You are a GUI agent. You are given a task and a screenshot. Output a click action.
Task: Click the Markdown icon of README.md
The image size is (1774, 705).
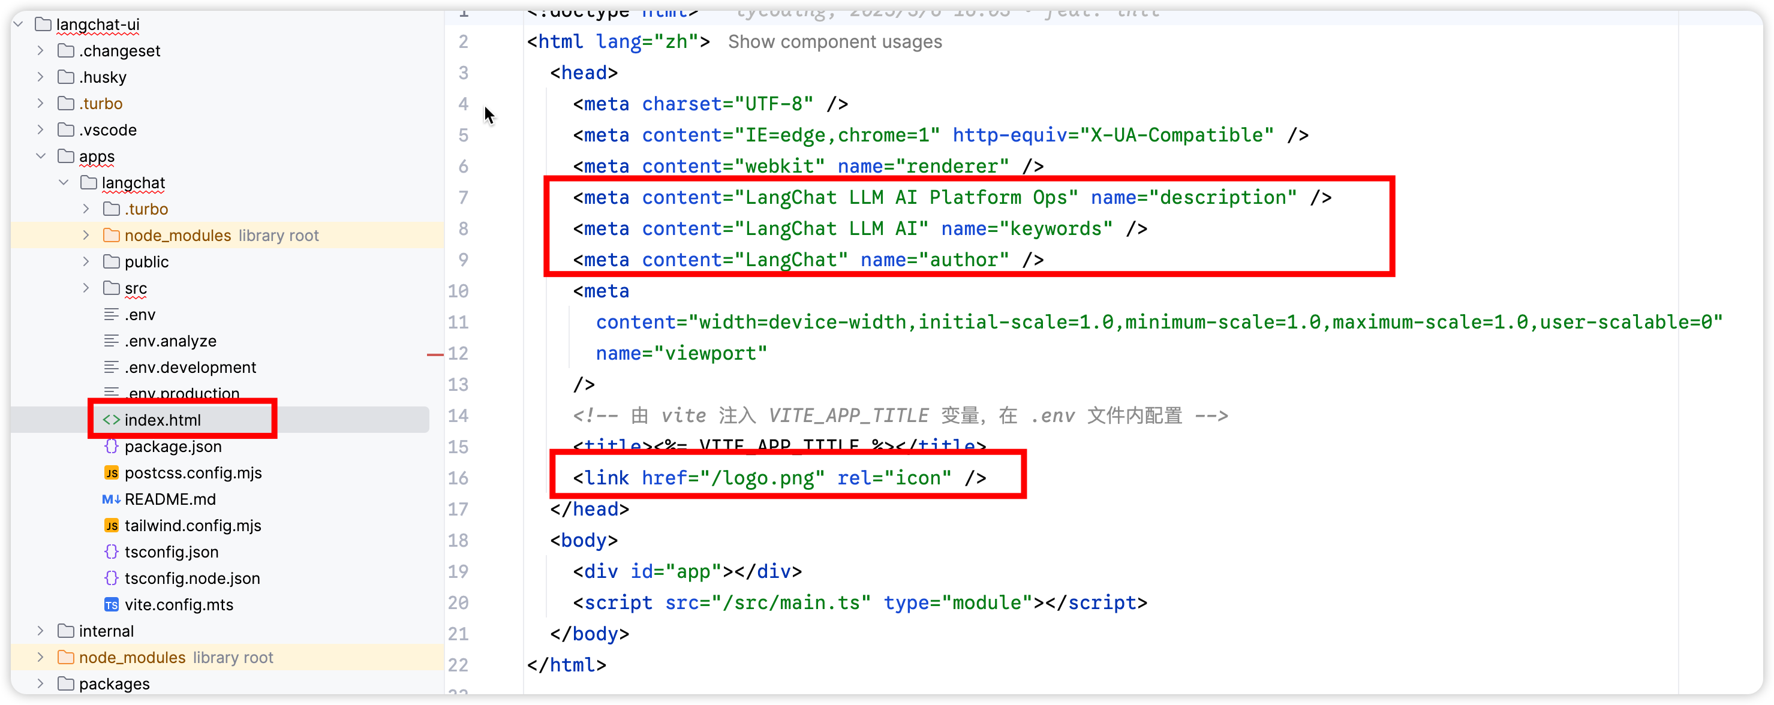[111, 499]
